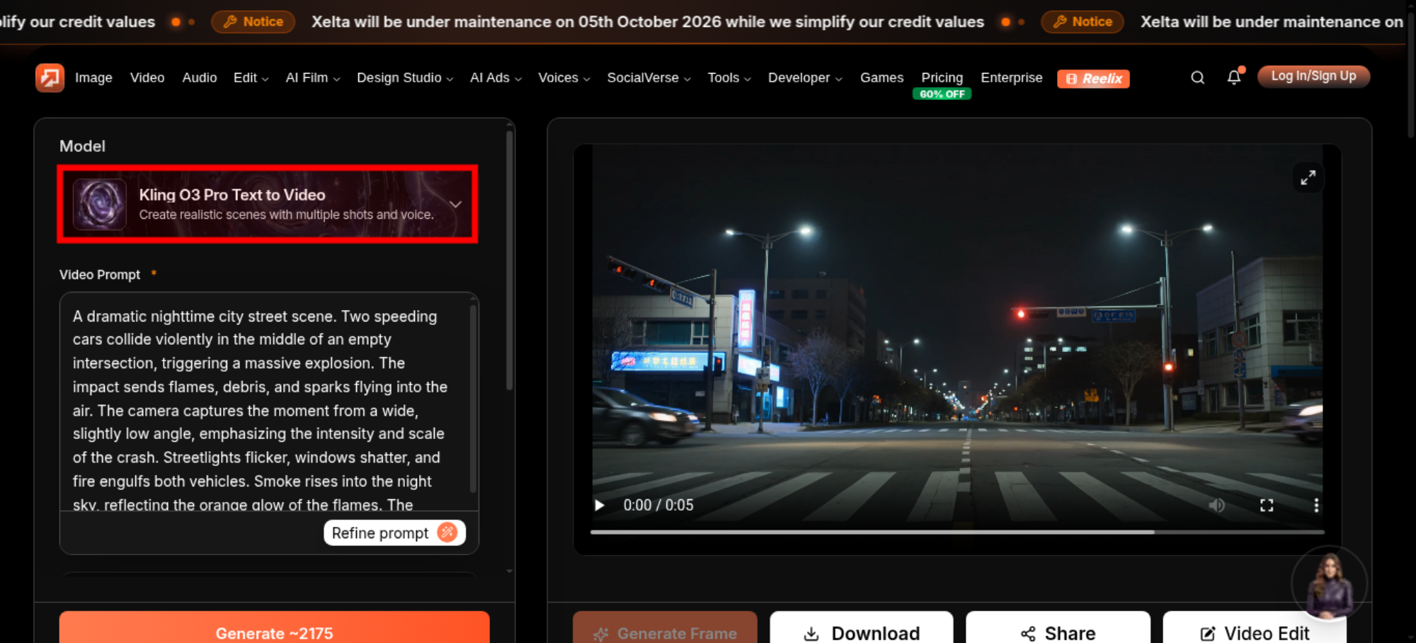Seek using the video progress bar
Image resolution: width=1416 pixels, height=643 pixels.
tap(957, 532)
